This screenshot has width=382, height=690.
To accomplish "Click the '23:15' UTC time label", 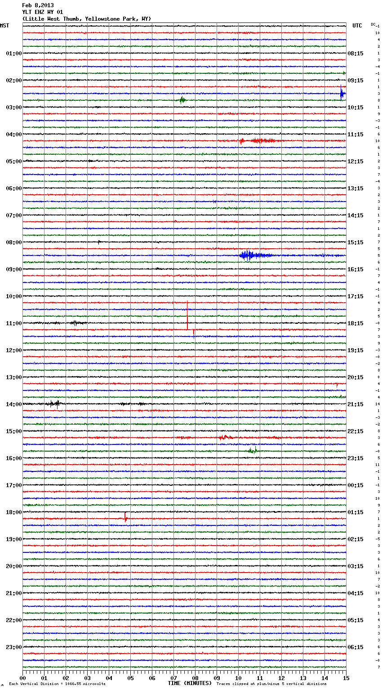I will [x=355, y=458].
